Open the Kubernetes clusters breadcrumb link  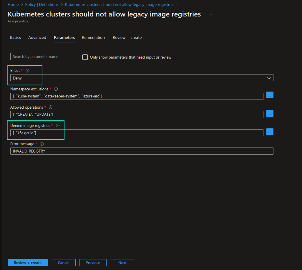pos(120,4)
